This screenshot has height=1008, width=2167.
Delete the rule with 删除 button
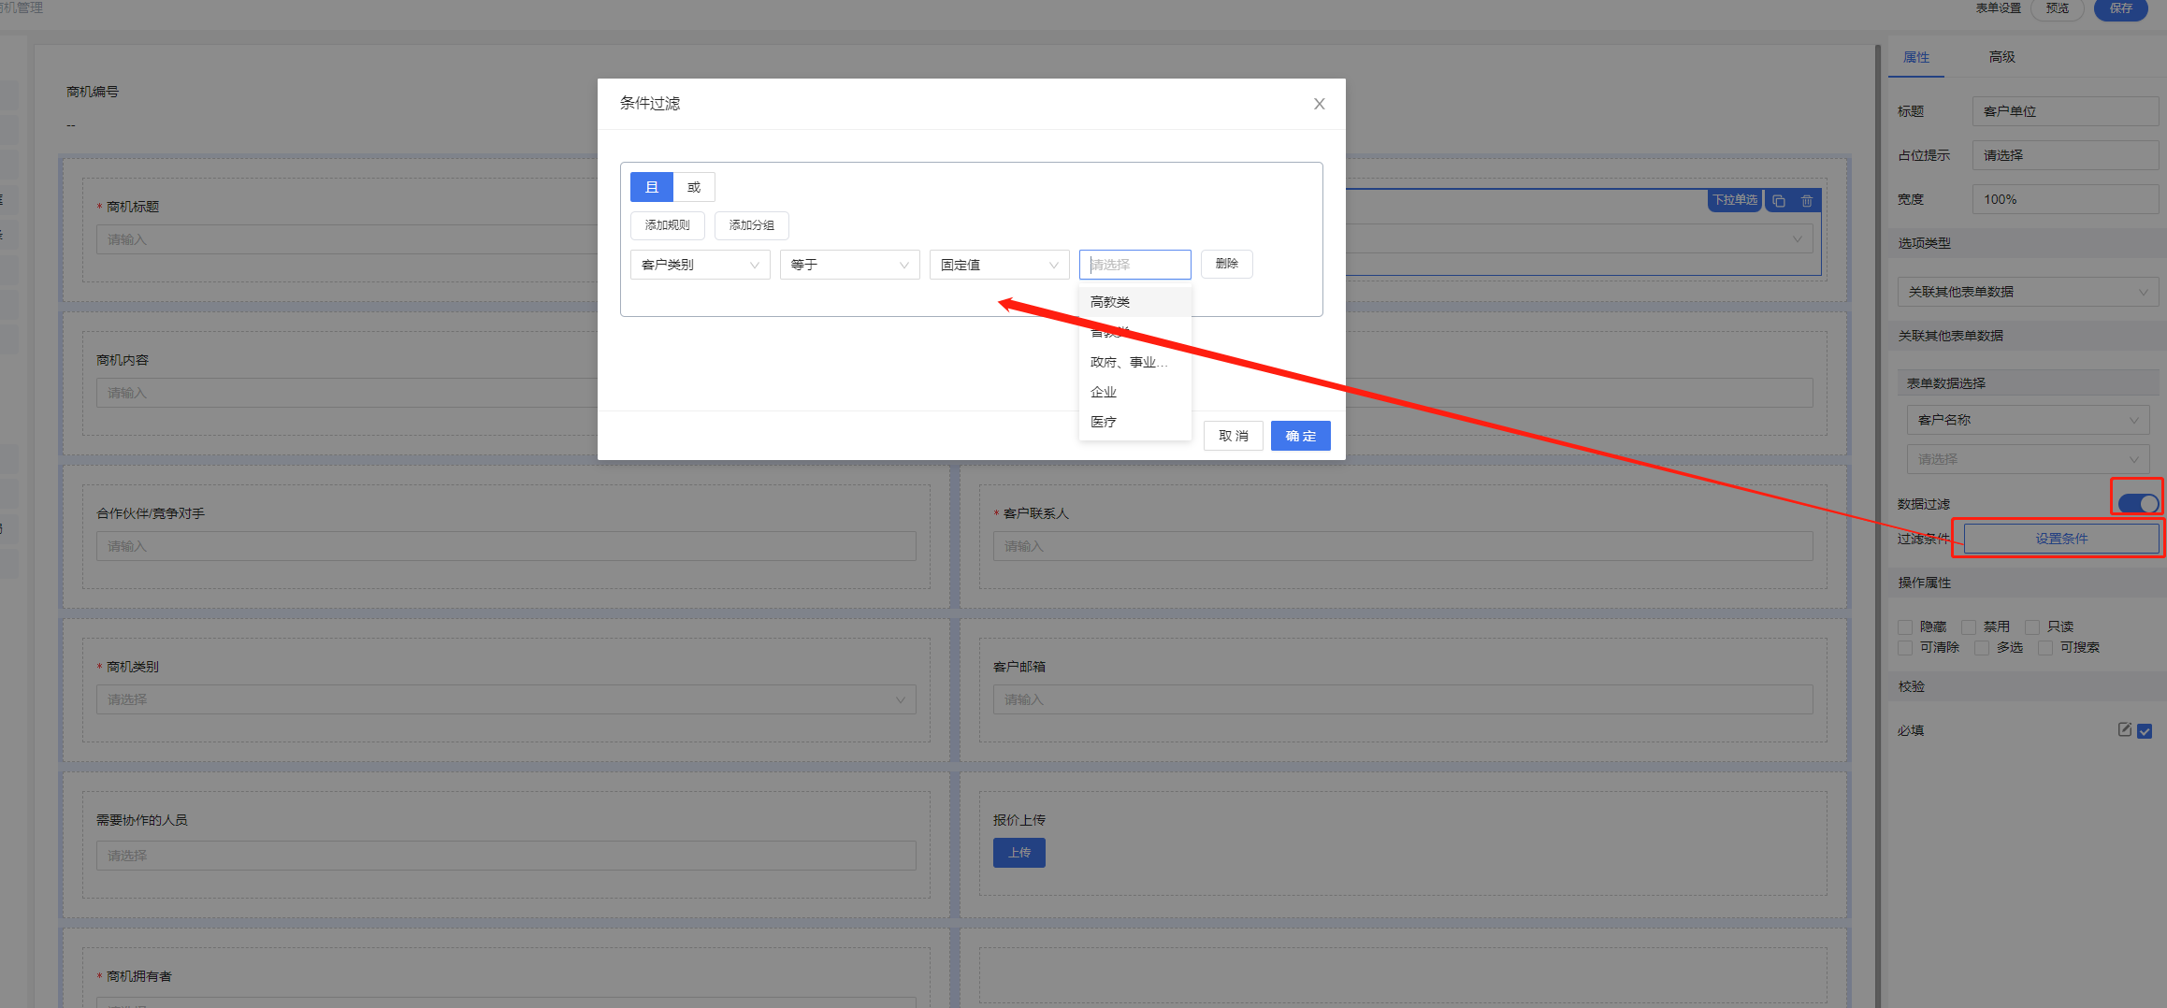1227,264
